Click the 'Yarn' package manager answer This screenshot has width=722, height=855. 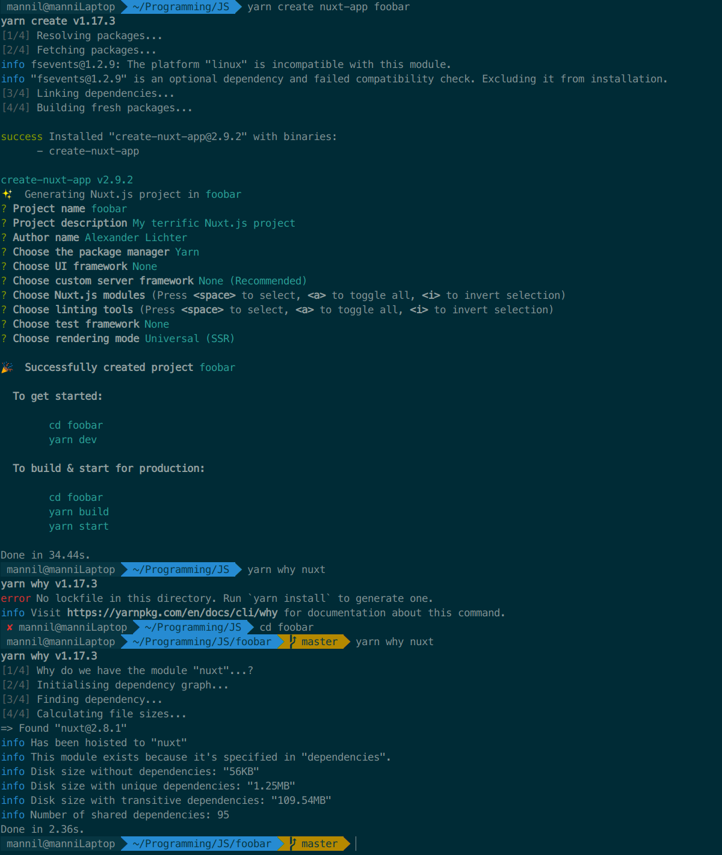pos(187,252)
